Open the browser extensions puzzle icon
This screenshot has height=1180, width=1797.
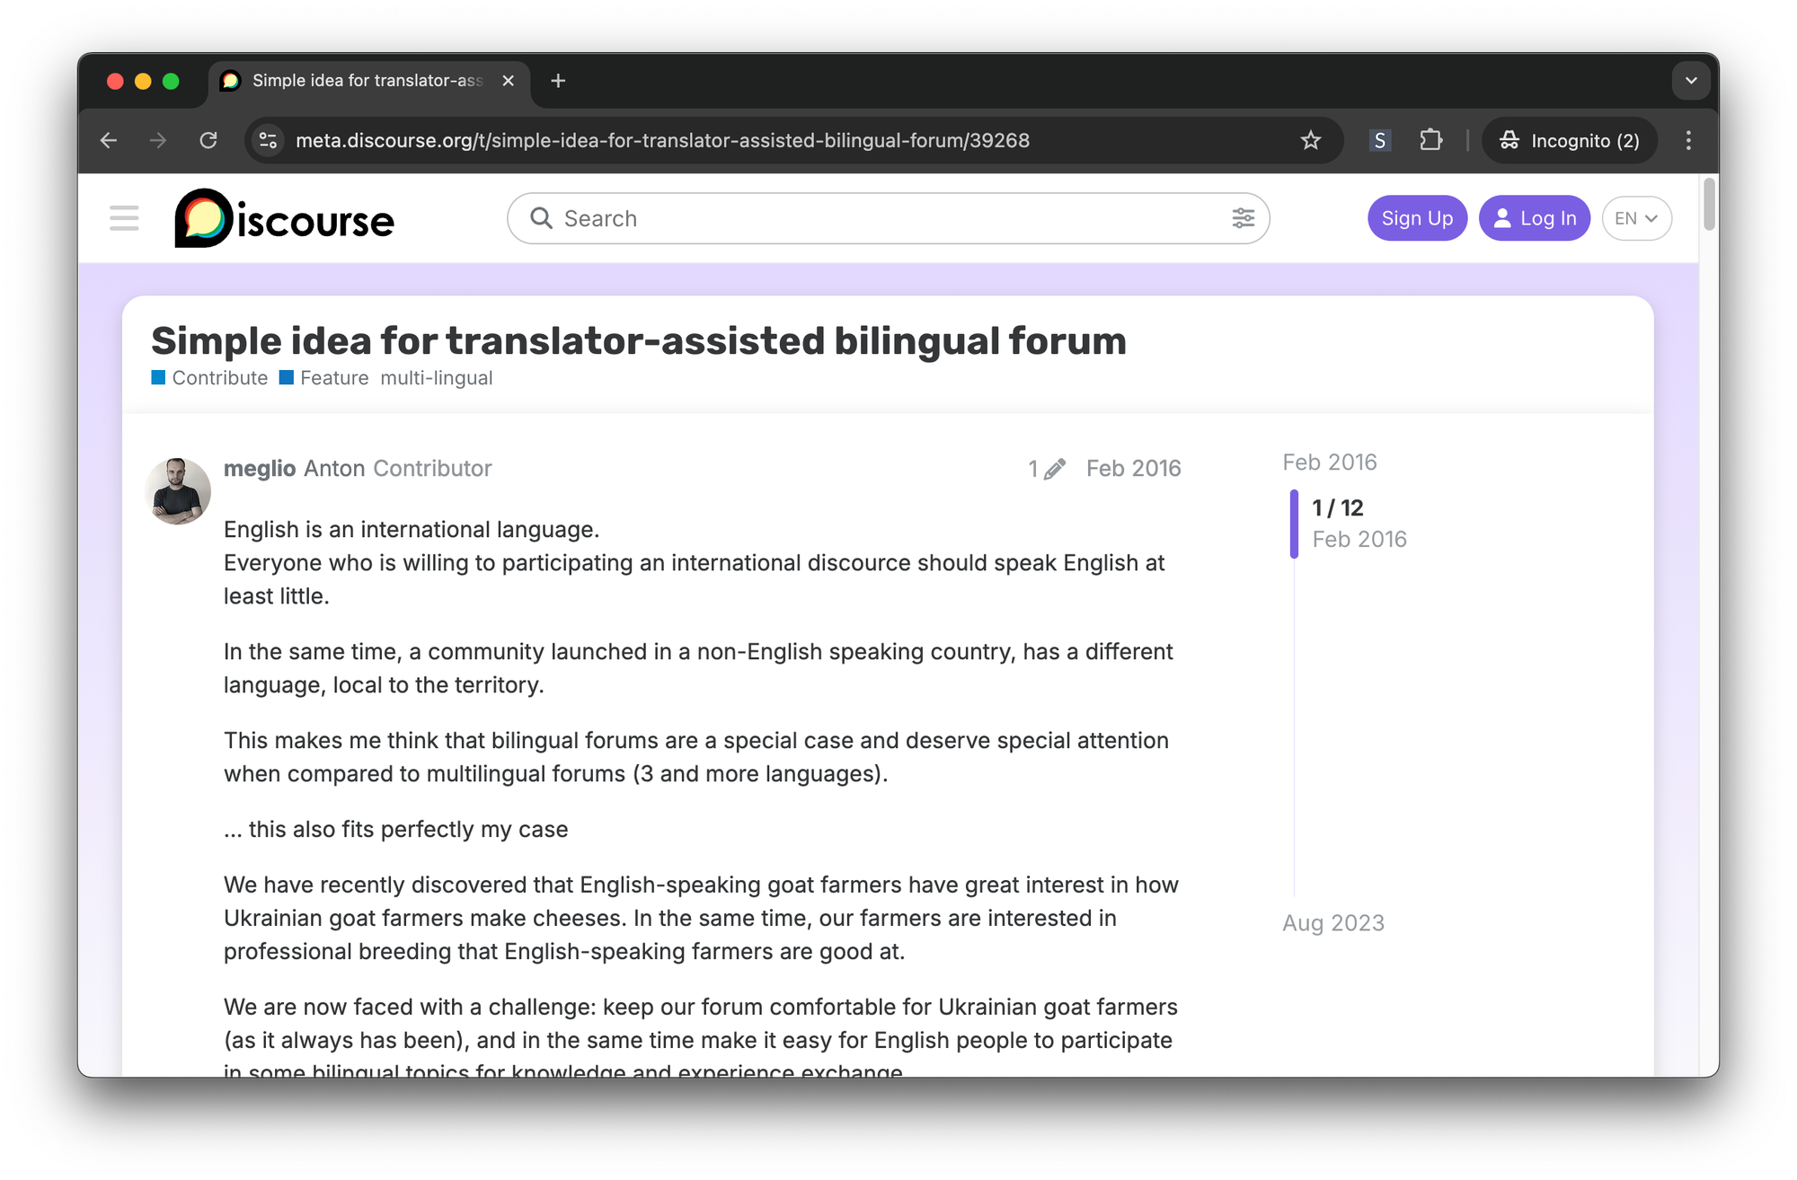coord(1430,140)
